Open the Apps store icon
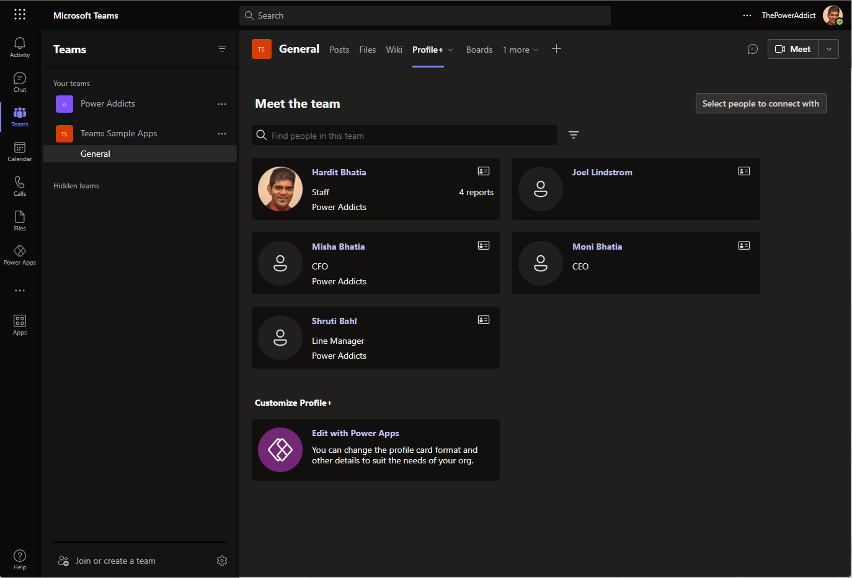852x578 pixels. (x=20, y=325)
